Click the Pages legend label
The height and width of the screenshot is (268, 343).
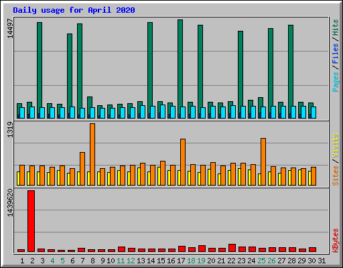point(336,82)
